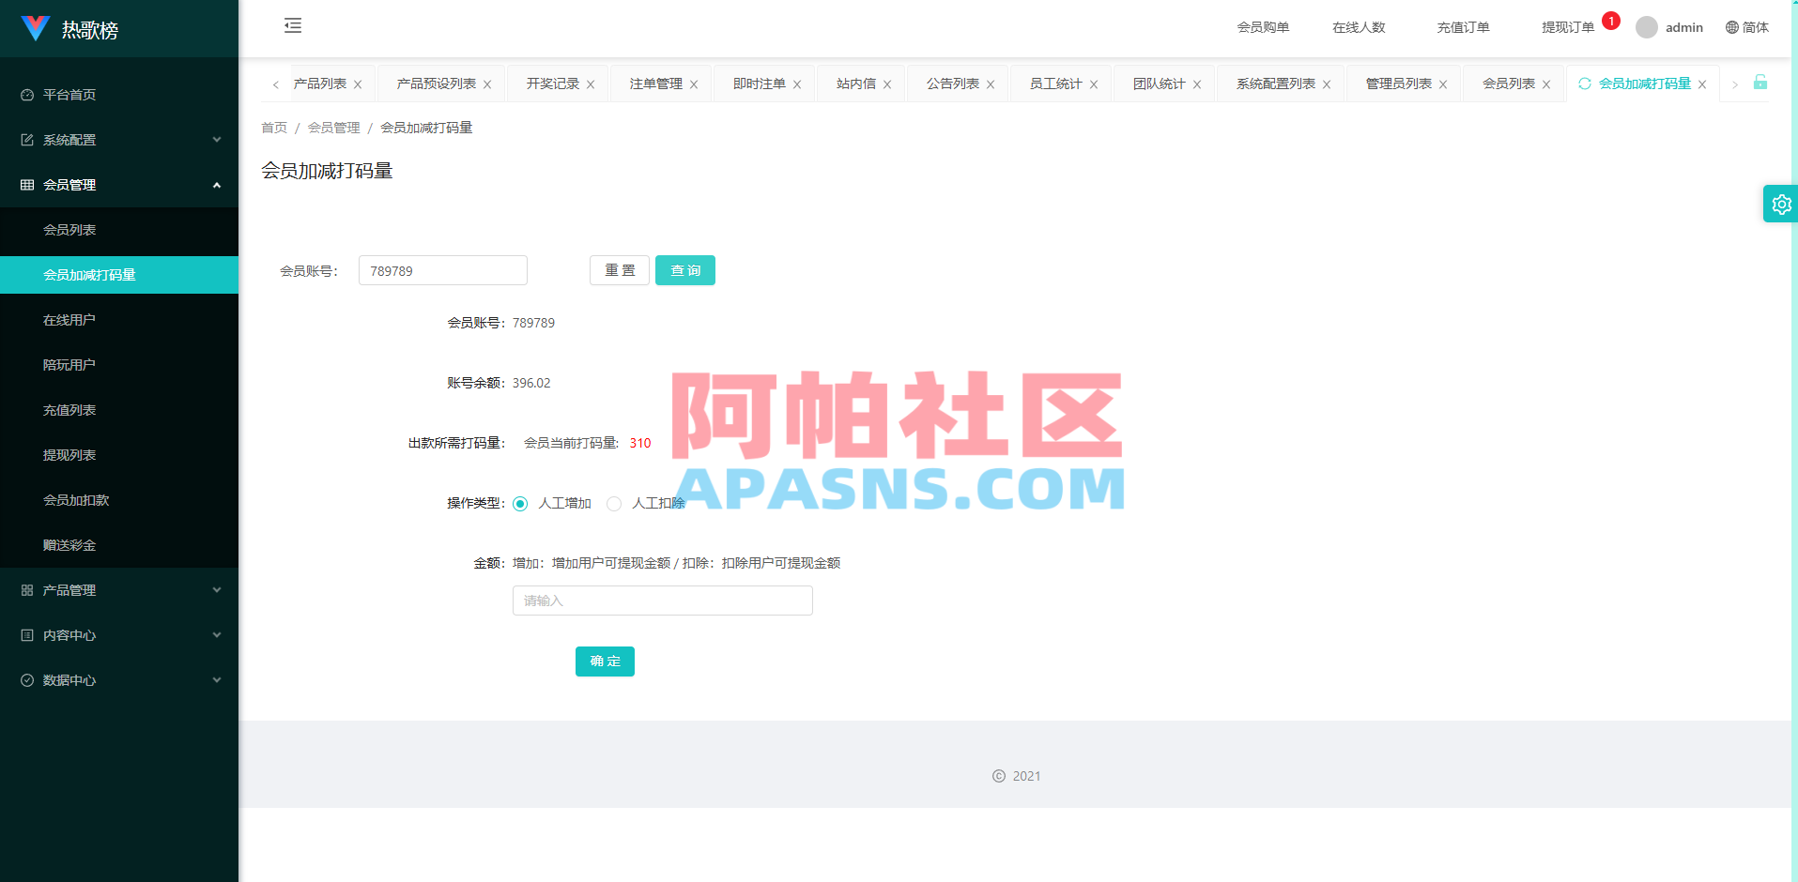Refresh icon on the 会员加减打码量 tab

coord(1585,84)
